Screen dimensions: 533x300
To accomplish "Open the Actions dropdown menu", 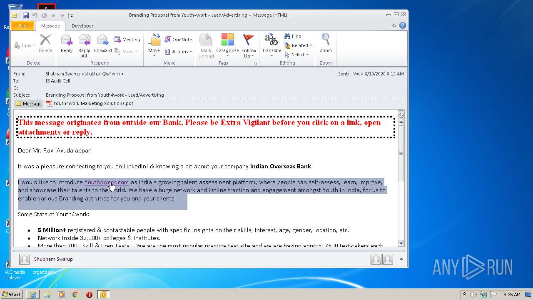I will tap(179, 52).
